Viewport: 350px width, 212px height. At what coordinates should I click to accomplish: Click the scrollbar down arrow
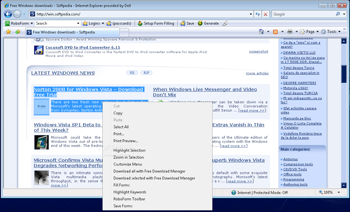coord(344,185)
